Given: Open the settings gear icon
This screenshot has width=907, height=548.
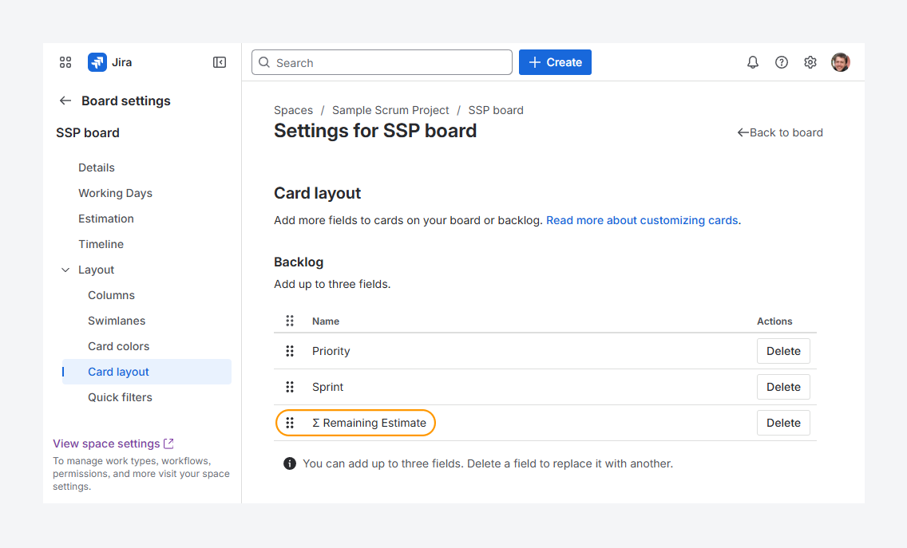Looking at the screenshot, I should tap(810, 62).
